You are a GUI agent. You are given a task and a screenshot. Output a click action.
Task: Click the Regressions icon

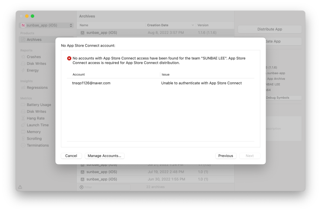point(23,87)
